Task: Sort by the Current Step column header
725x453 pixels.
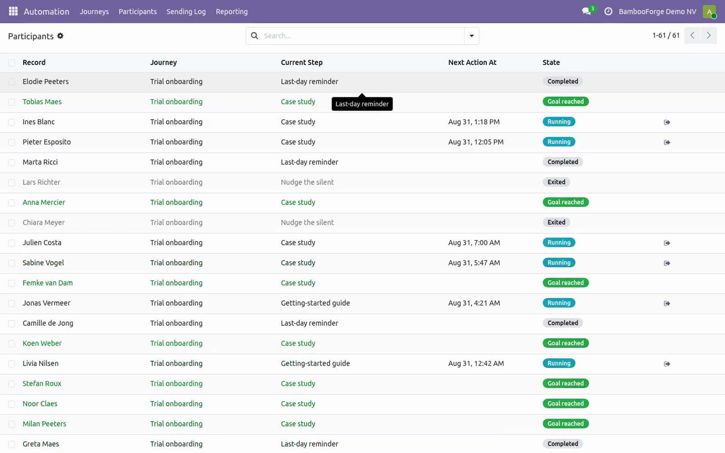Action: click(302, 63)
